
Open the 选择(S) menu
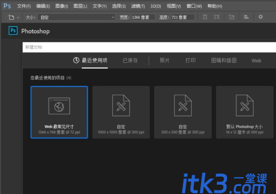point(119,6)
